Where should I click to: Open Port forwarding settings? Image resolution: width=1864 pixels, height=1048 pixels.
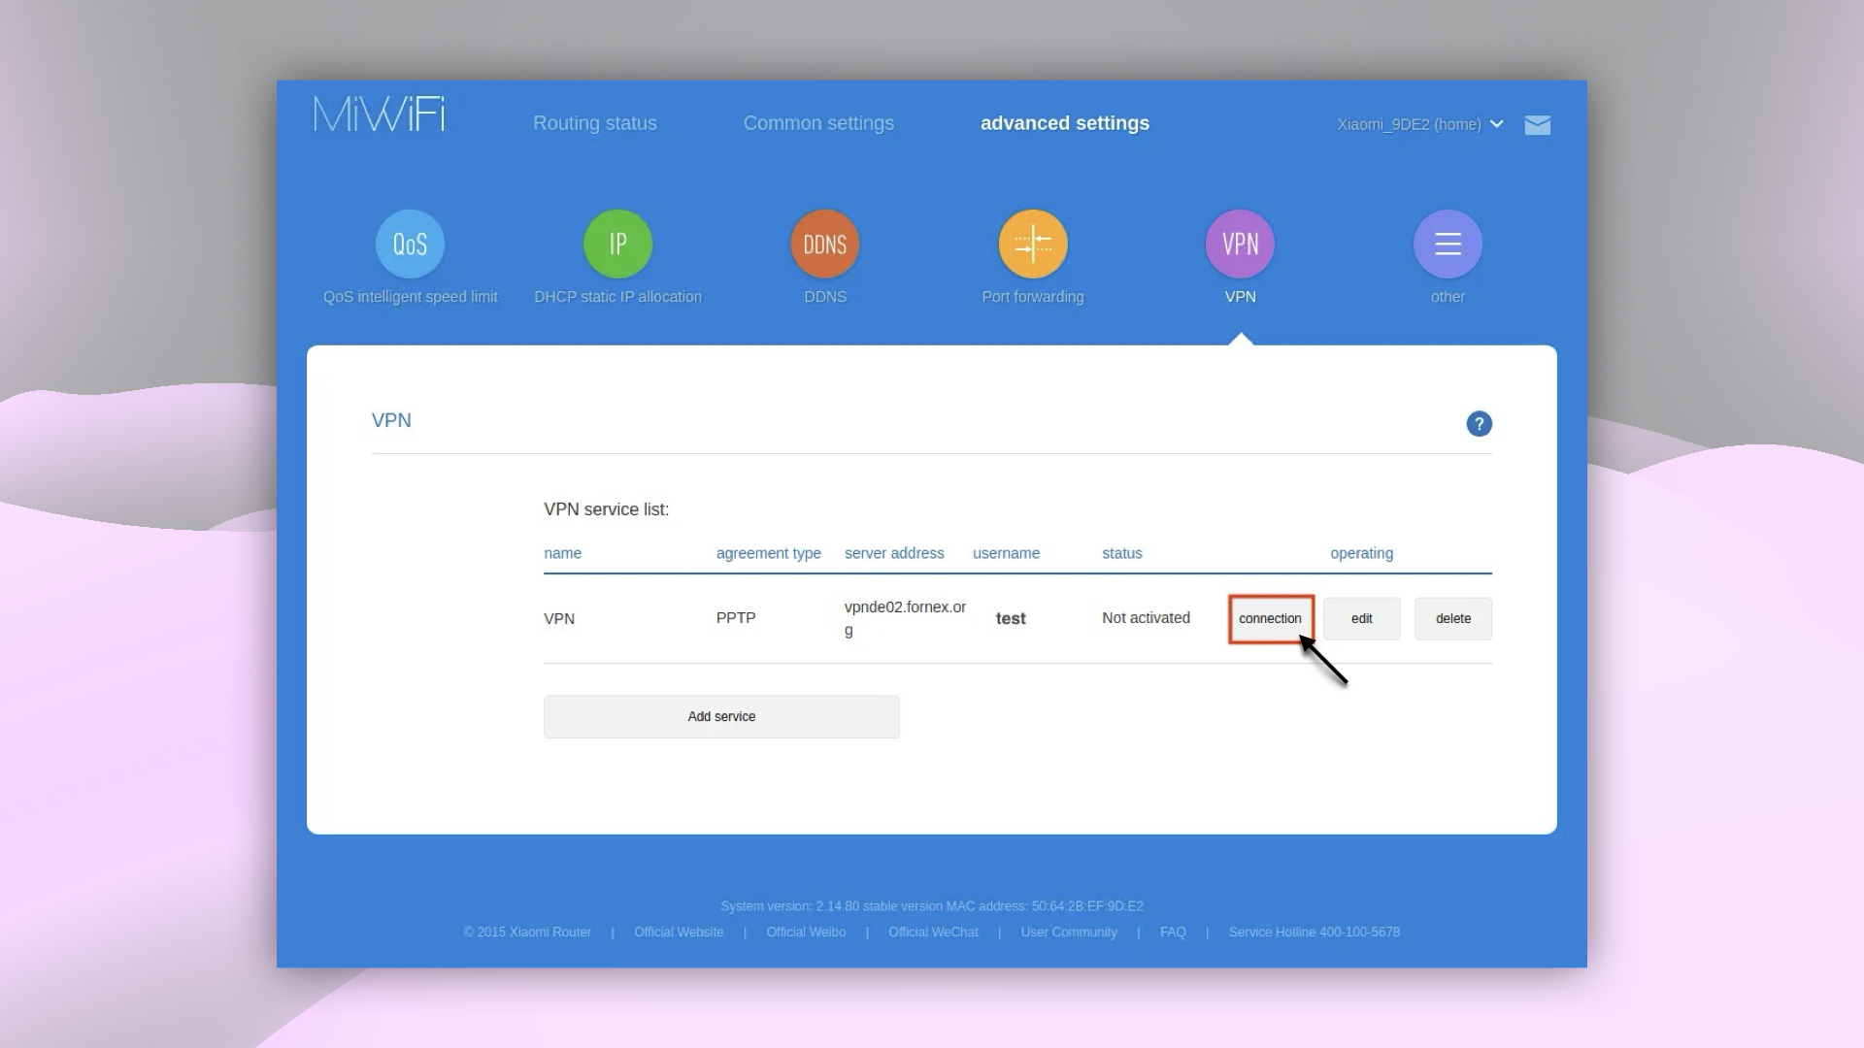1032,244
